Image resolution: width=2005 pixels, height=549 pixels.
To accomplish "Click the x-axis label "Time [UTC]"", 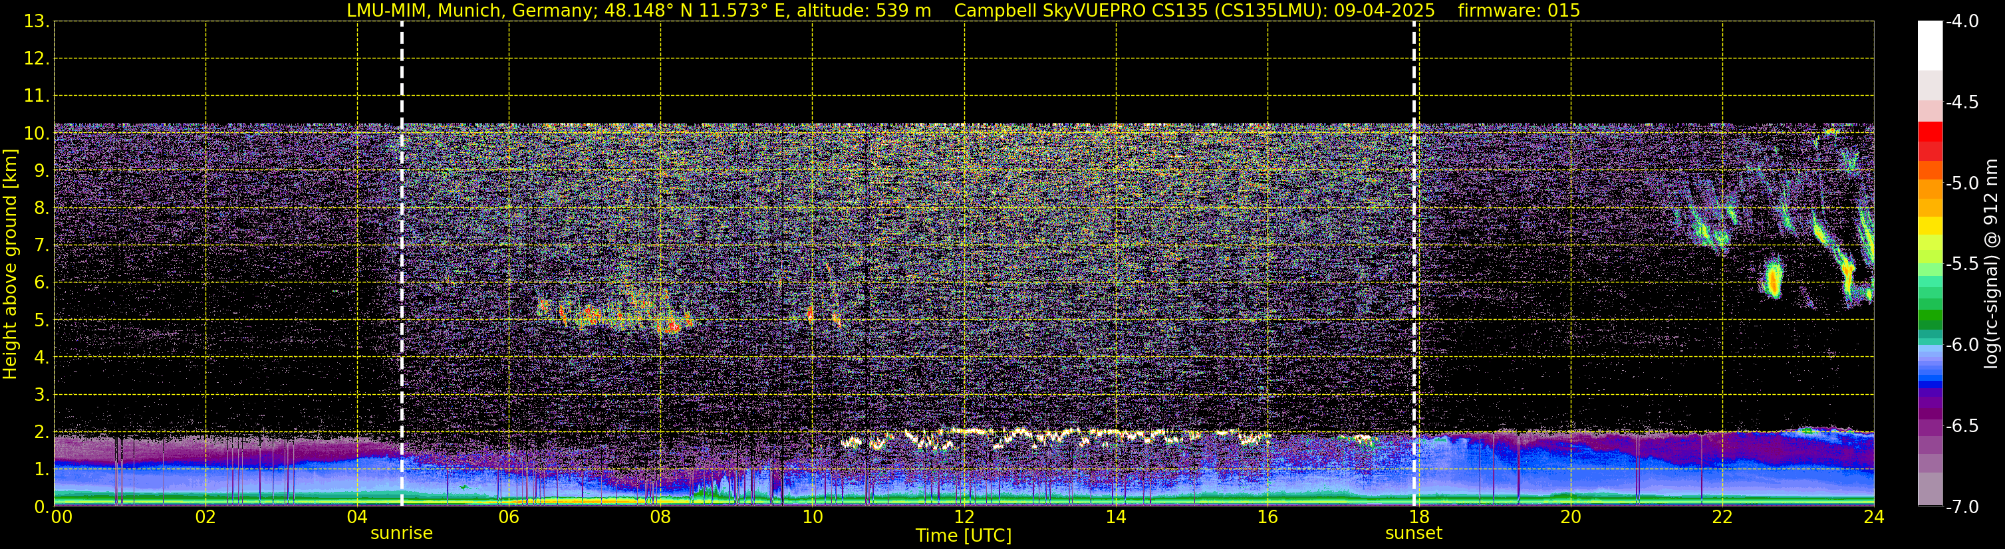I will (964, 536).
